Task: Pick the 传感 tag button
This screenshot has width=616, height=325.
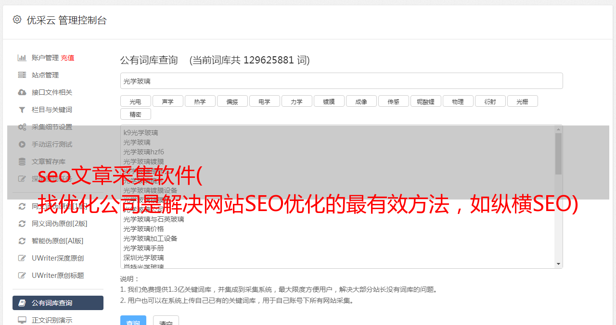Action: click(x=393, y=101)
